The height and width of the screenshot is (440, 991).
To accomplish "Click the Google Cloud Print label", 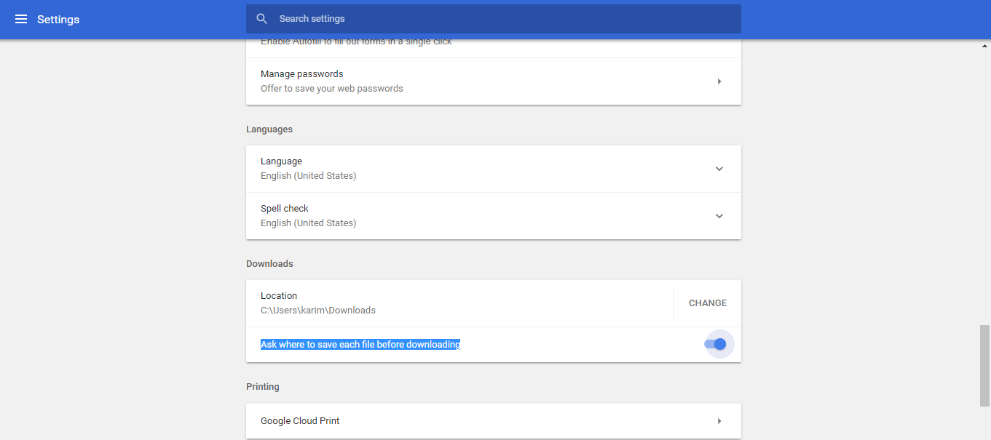I will click(300, 421).
